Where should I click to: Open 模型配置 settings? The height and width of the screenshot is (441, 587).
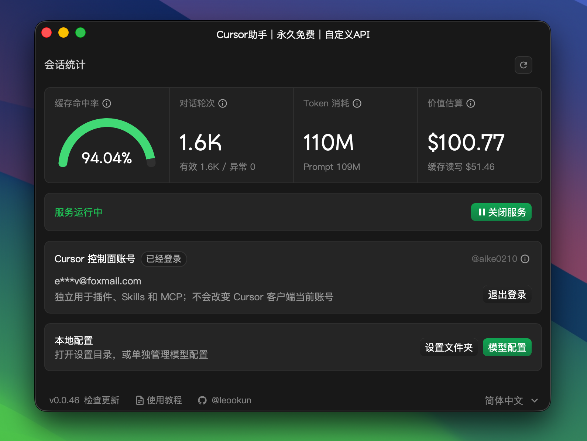pos(507,347)
